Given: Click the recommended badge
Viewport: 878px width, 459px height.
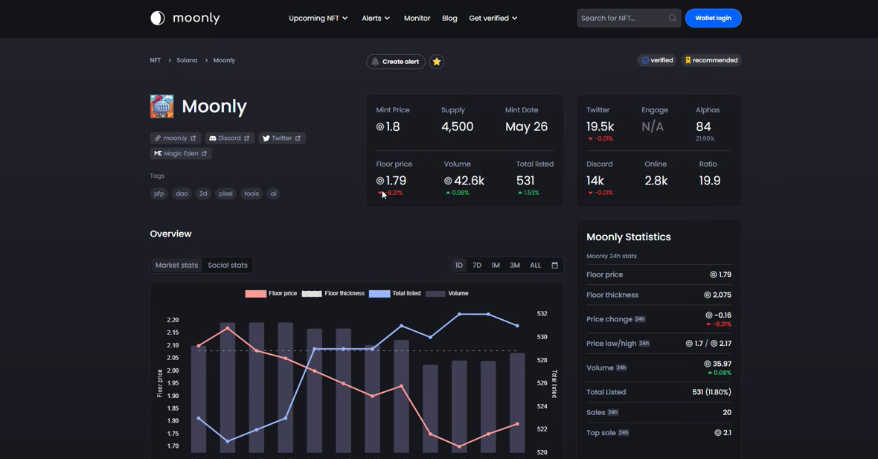Looking at the screenshot, I should click(x=711, y=60).
